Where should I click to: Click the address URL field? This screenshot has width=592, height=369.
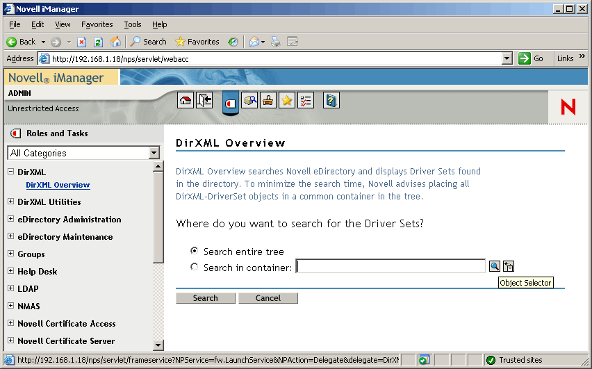pos(276,58)
